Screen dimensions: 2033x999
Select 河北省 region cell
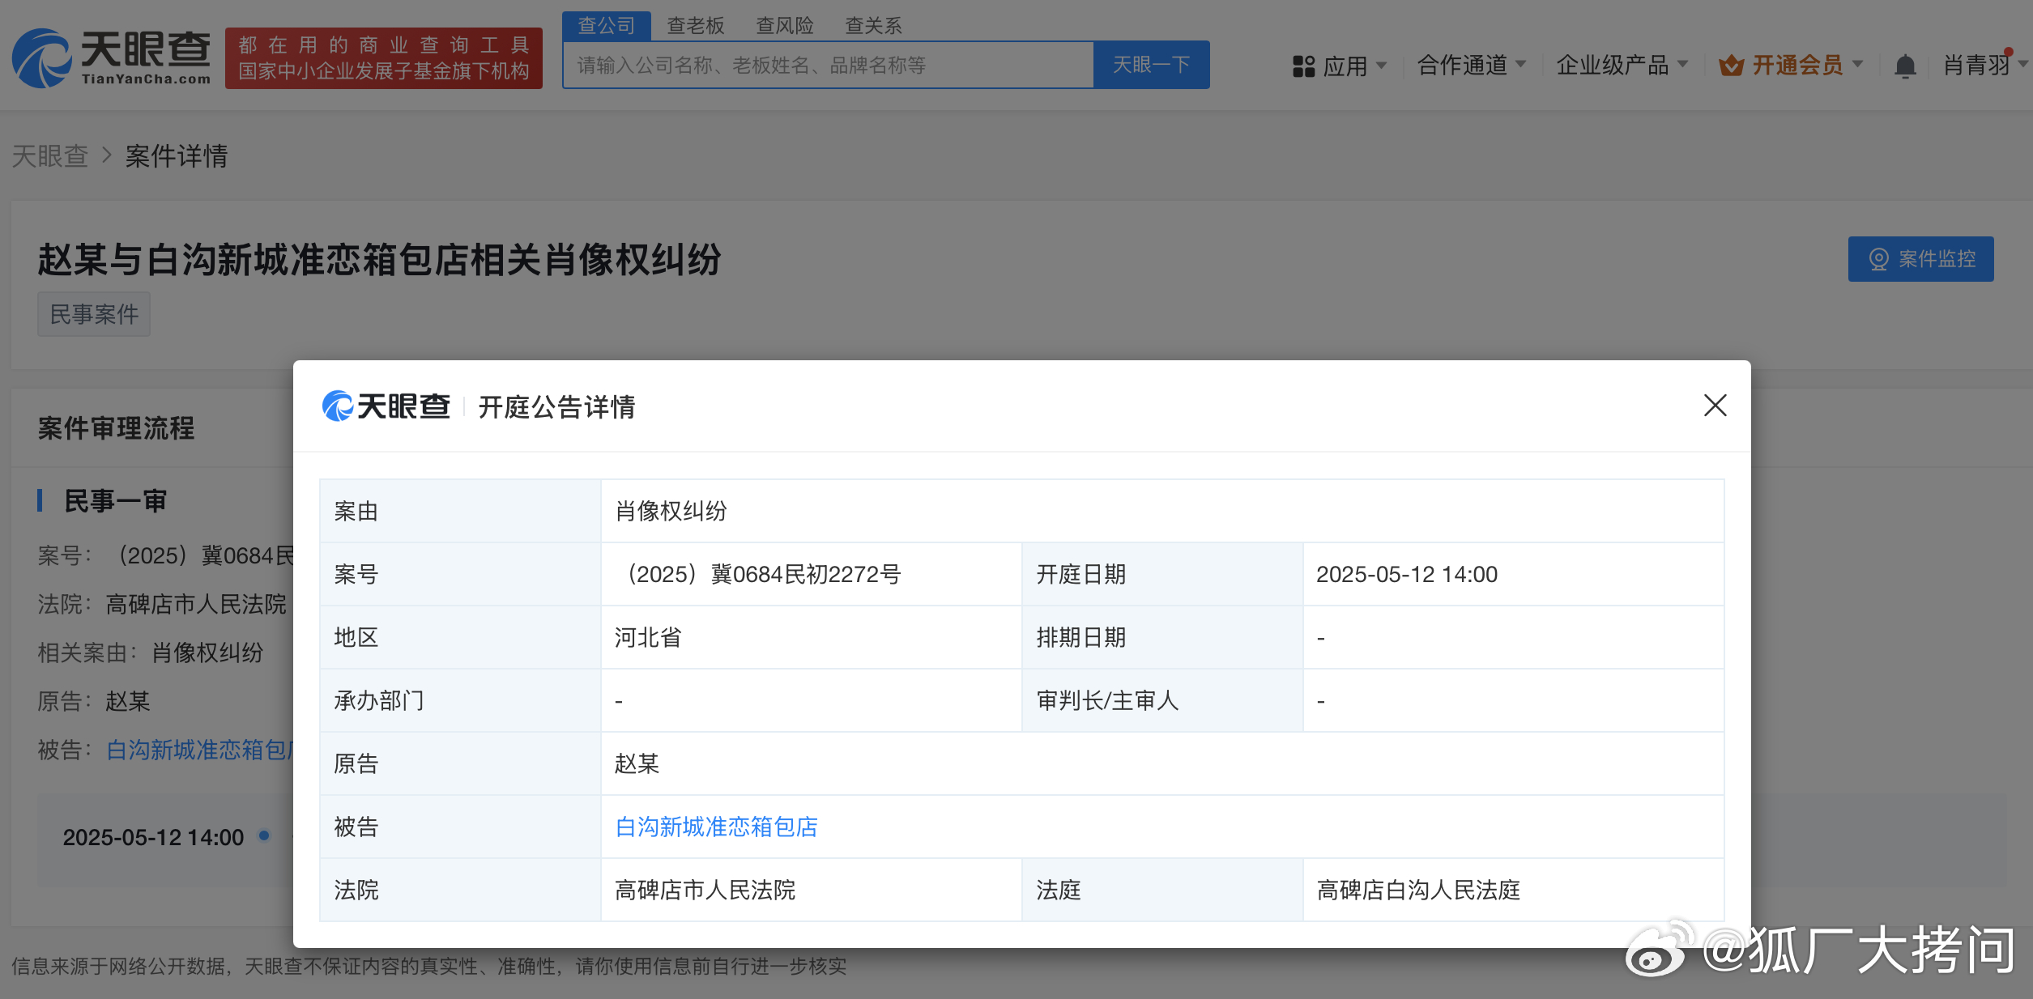click(811, 637)
